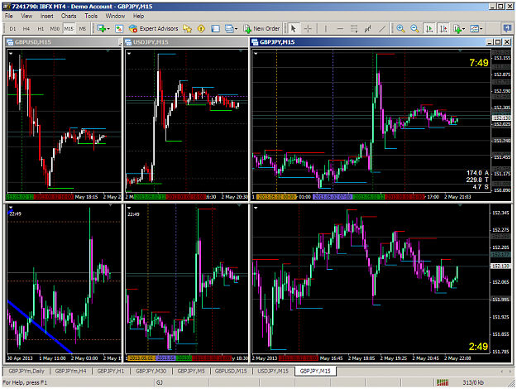This screenshot has height=389, width=517.
Task: Switch to the GBPUSD,M15 tab
Action: [x=231, y=371]
